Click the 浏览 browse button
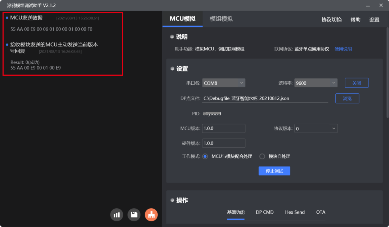This screenshot has height=227, width=389. click(347, 98)
